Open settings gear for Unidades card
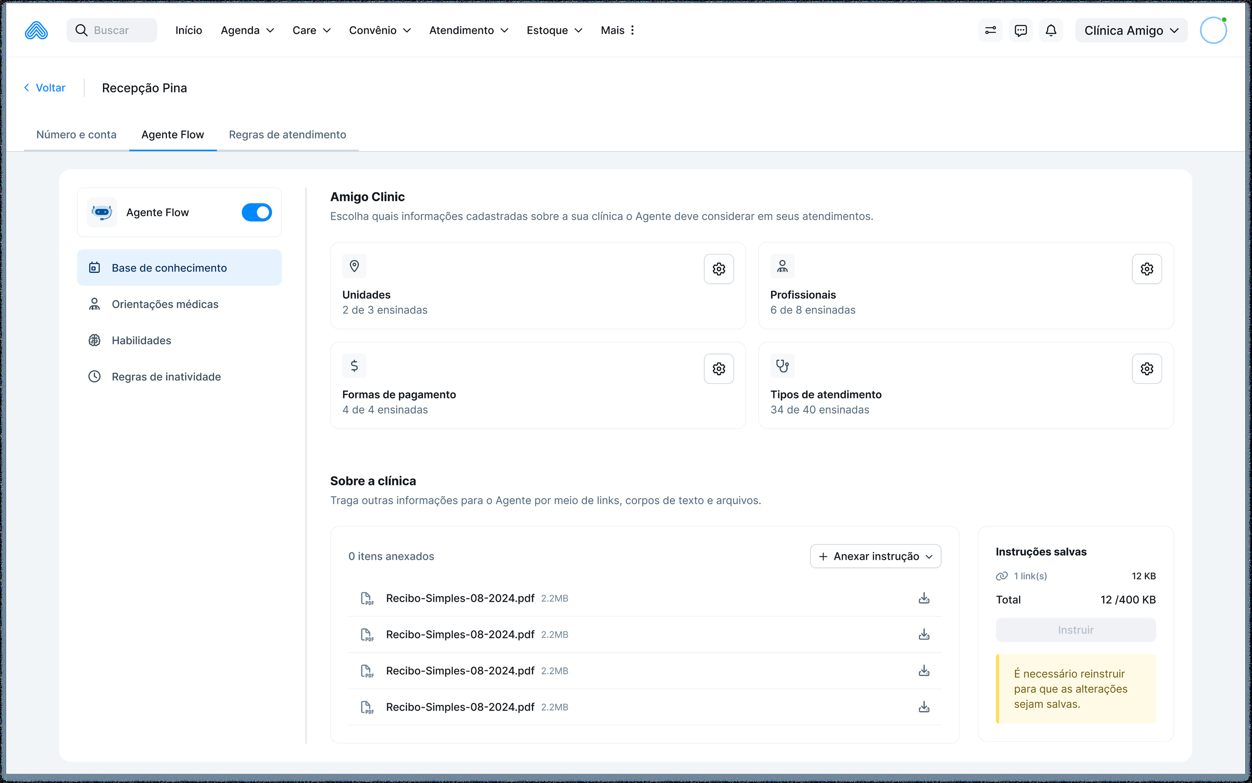This screenshot has height=783, width=1252. pos(719,269)
